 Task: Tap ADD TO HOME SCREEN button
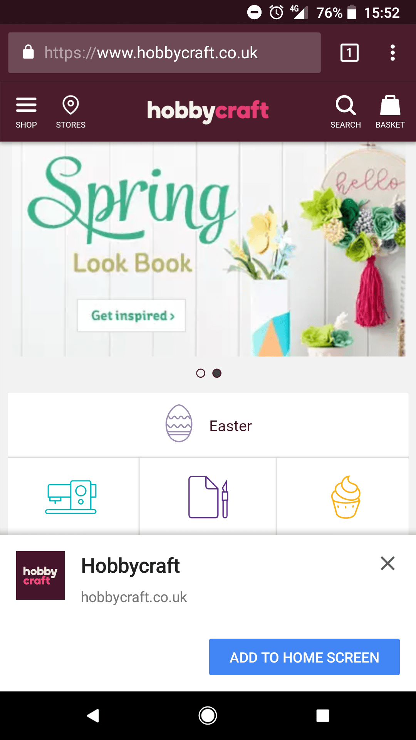coord(304,657)
